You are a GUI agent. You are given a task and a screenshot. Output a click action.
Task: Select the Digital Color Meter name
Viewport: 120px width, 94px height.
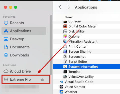[82, 26]
